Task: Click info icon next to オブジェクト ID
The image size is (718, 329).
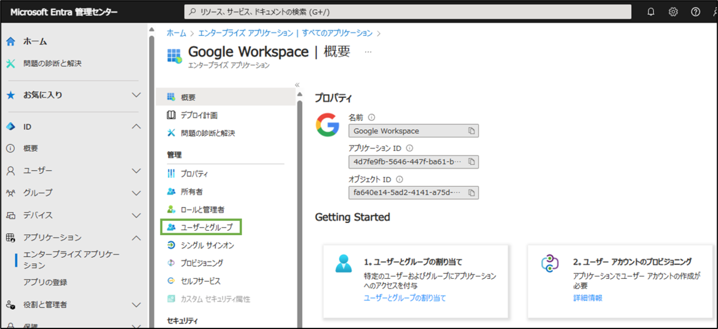Action: click(399, 179)
